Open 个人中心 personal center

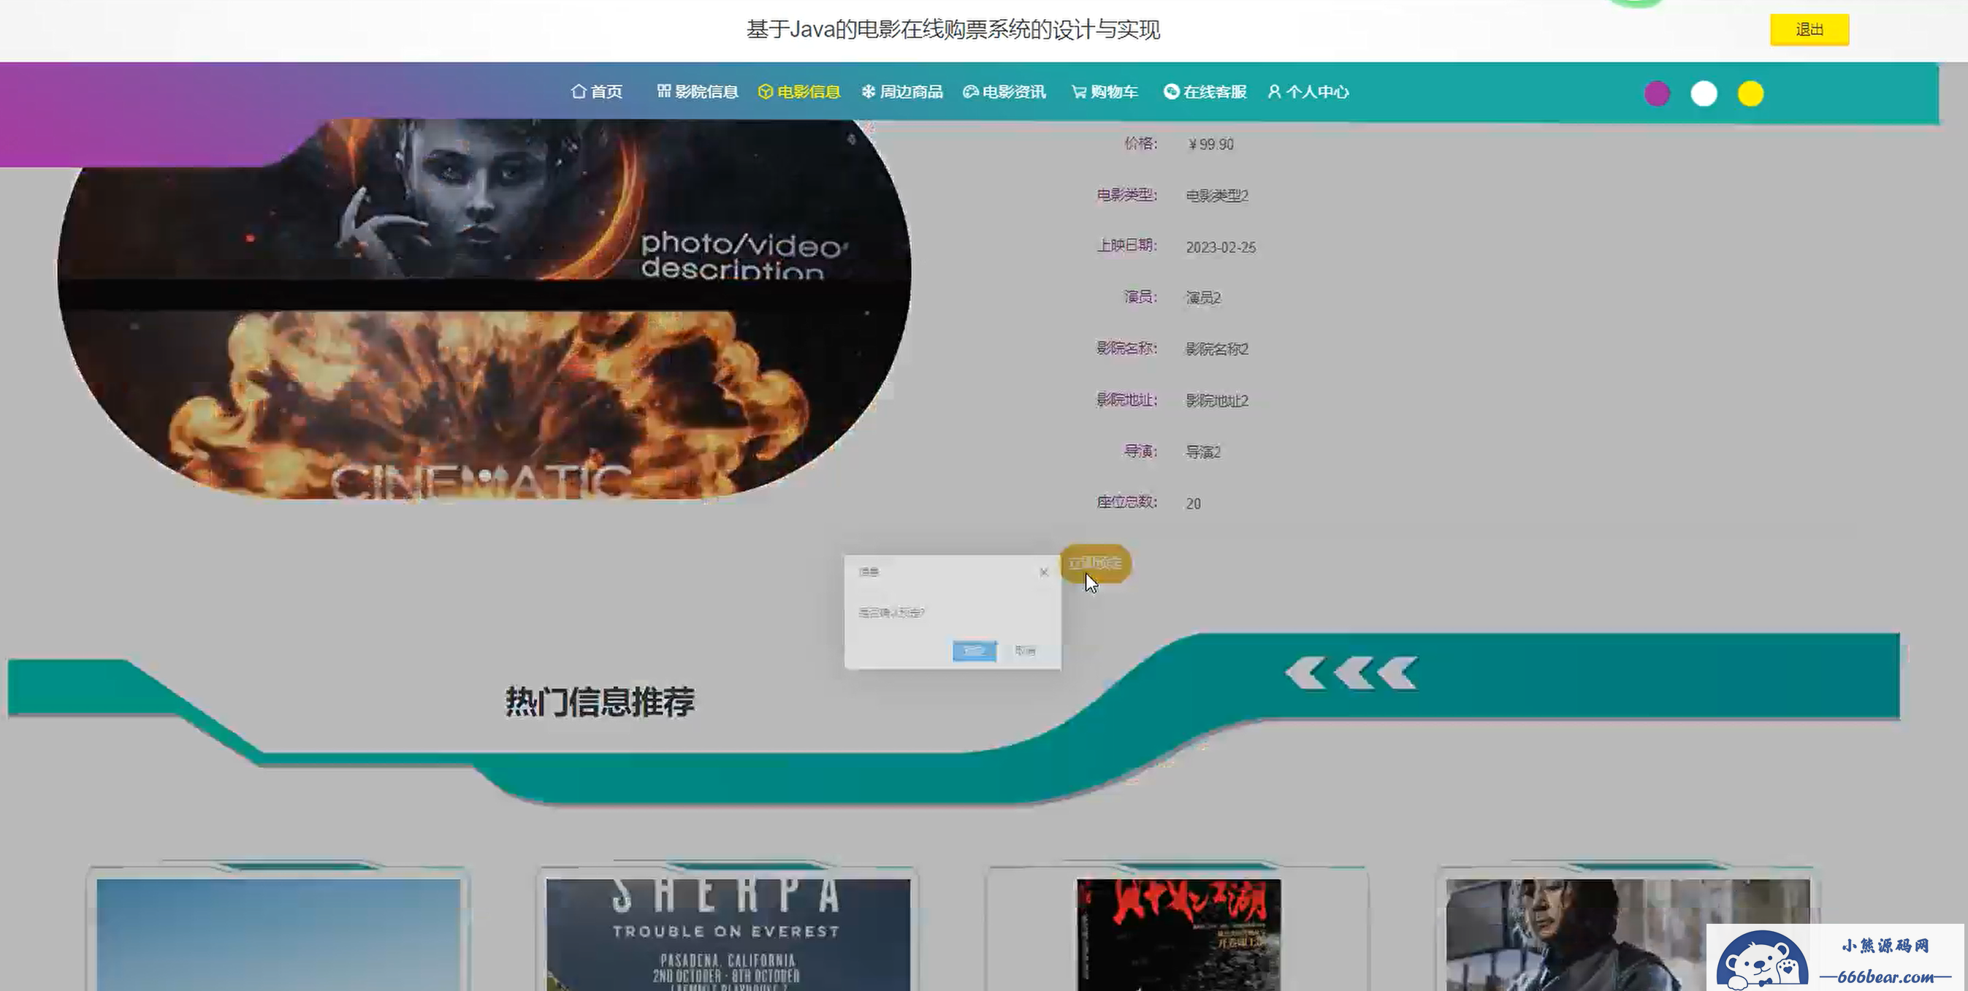[x=1308, y=91]
